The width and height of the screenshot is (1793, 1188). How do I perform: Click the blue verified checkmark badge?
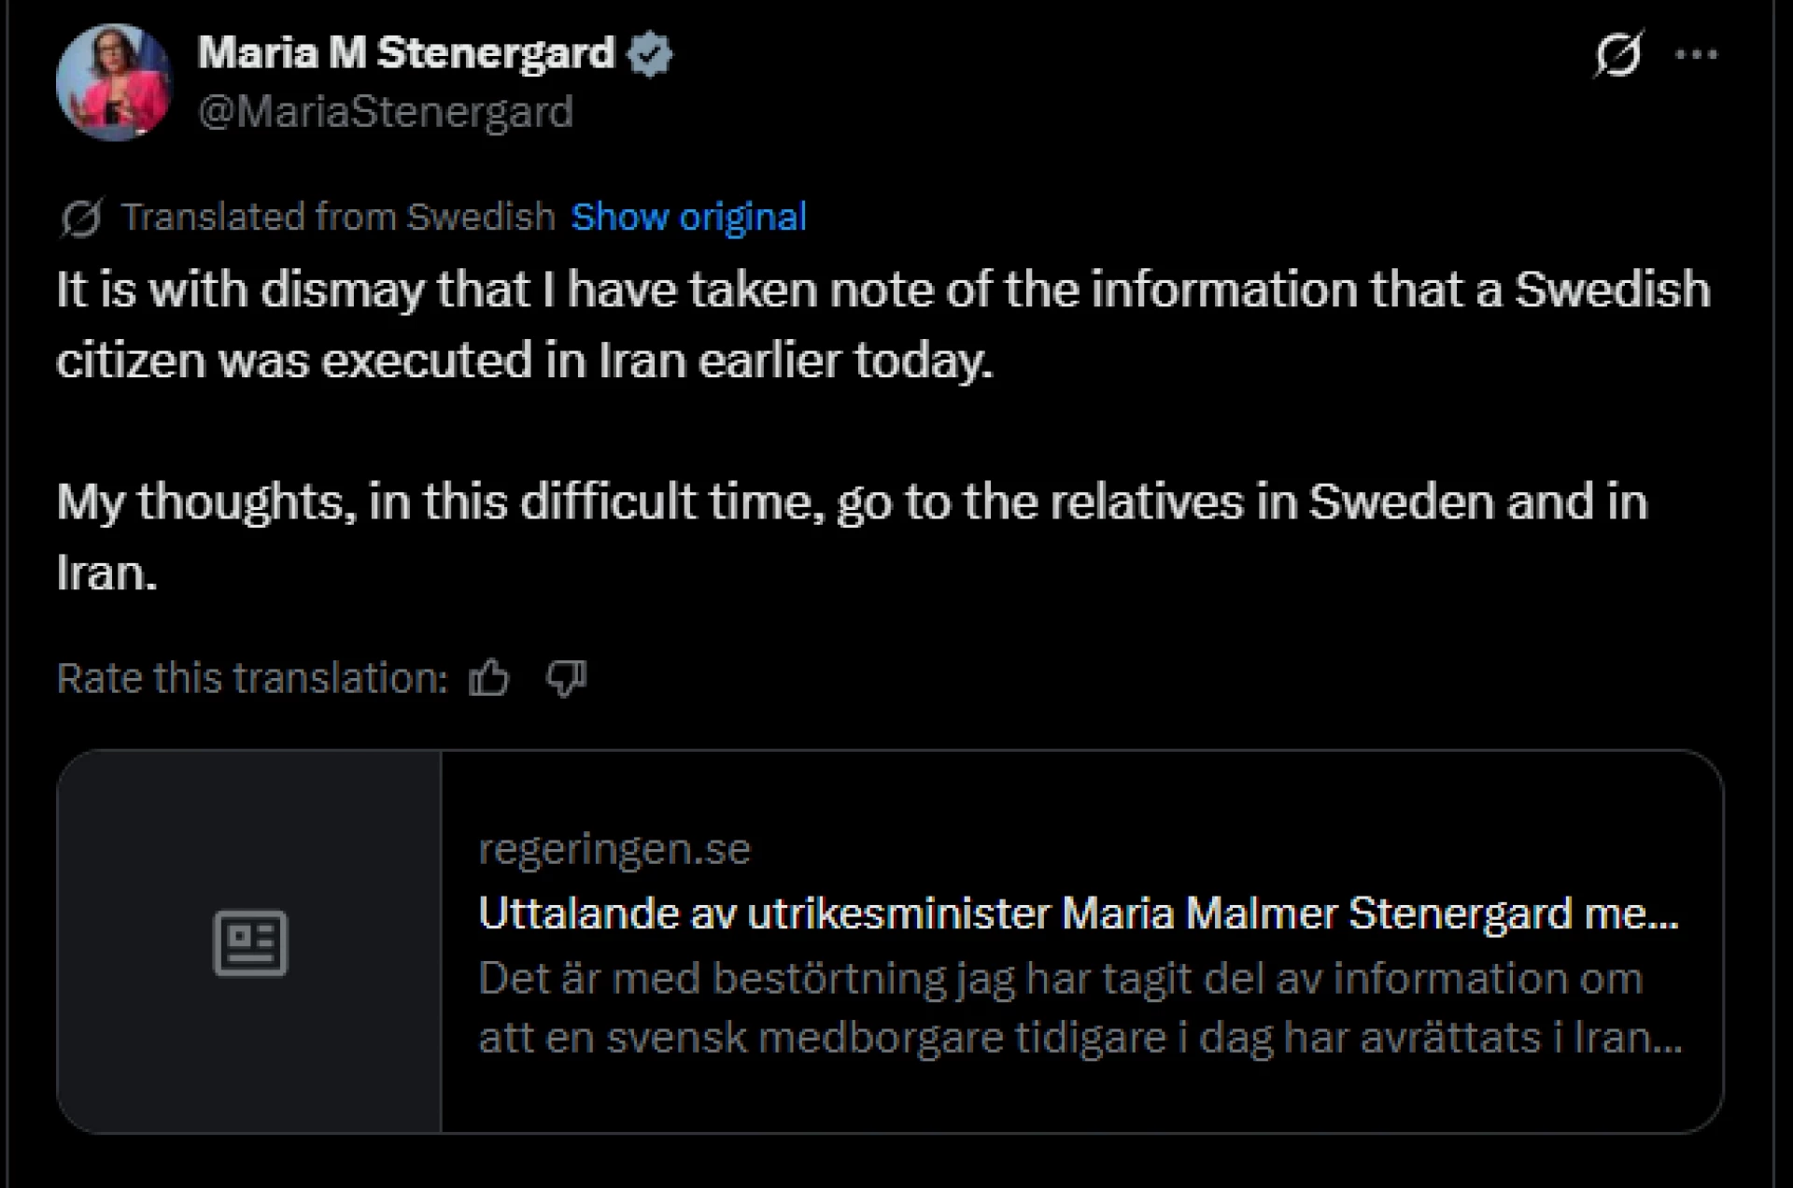pyautogui.click(x=650, y=54)
